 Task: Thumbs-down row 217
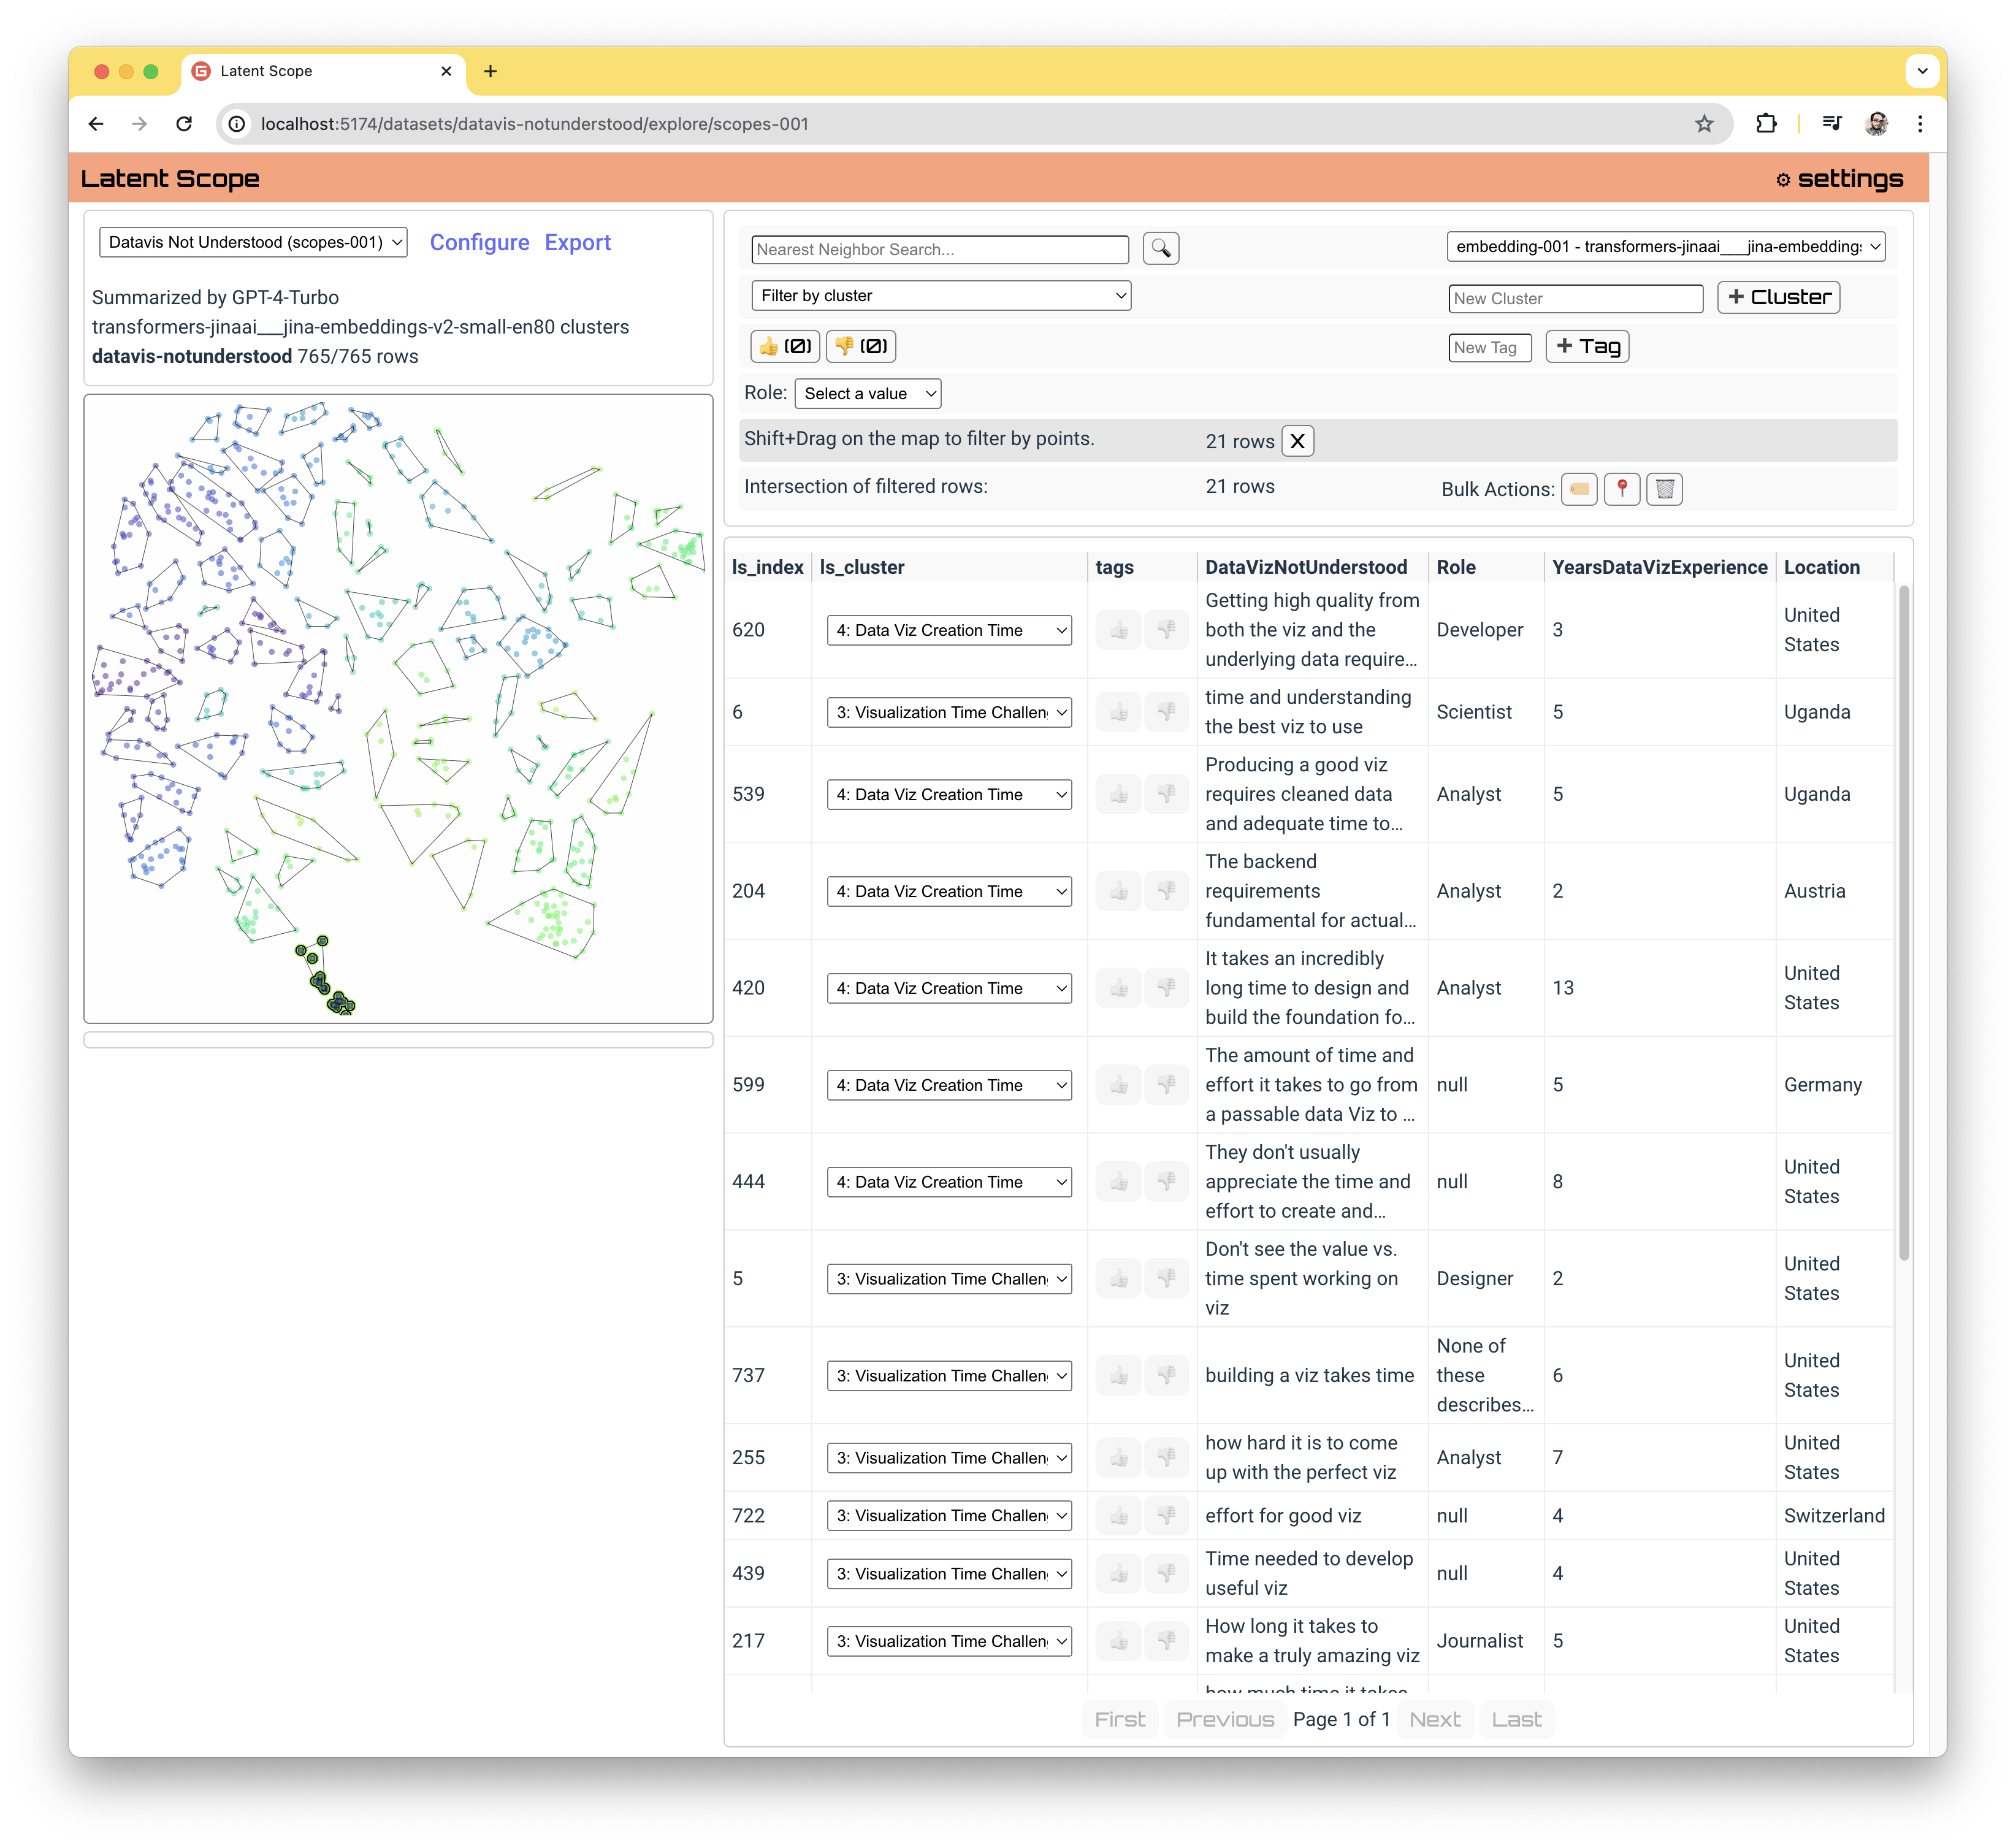pyautogui.click(x=1166, y=1641)
